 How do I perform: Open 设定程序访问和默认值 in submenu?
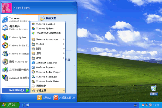[x=48, y=33]
